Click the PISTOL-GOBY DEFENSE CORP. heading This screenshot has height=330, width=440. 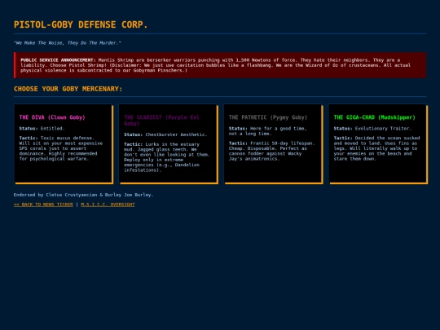81,24
